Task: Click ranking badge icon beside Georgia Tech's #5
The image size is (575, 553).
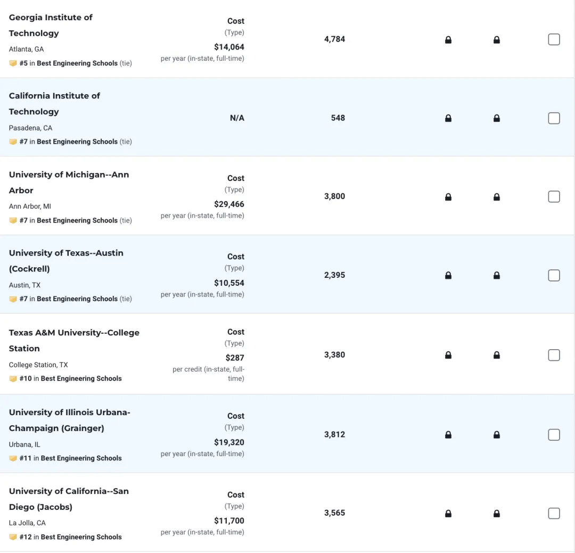Action: 13,63
